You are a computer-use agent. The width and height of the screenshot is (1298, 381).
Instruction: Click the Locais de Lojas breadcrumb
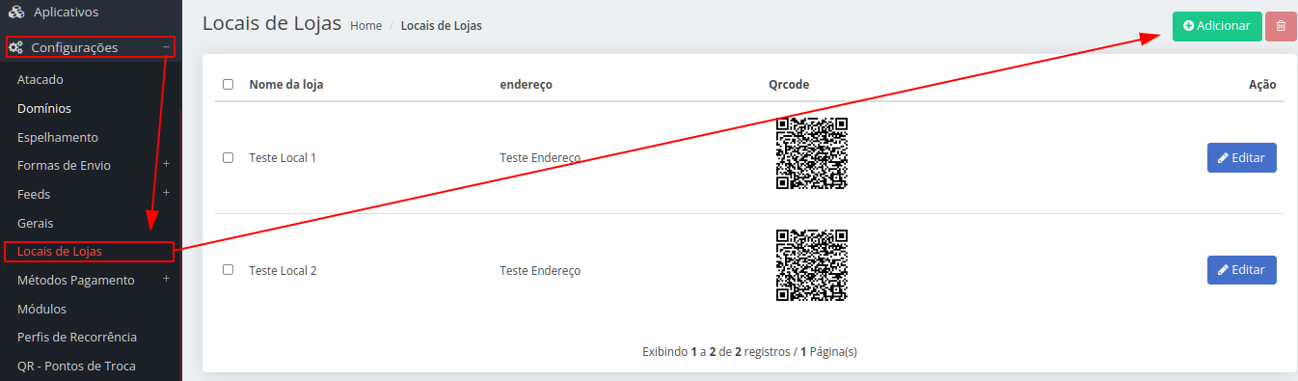[x=442, y=26]
